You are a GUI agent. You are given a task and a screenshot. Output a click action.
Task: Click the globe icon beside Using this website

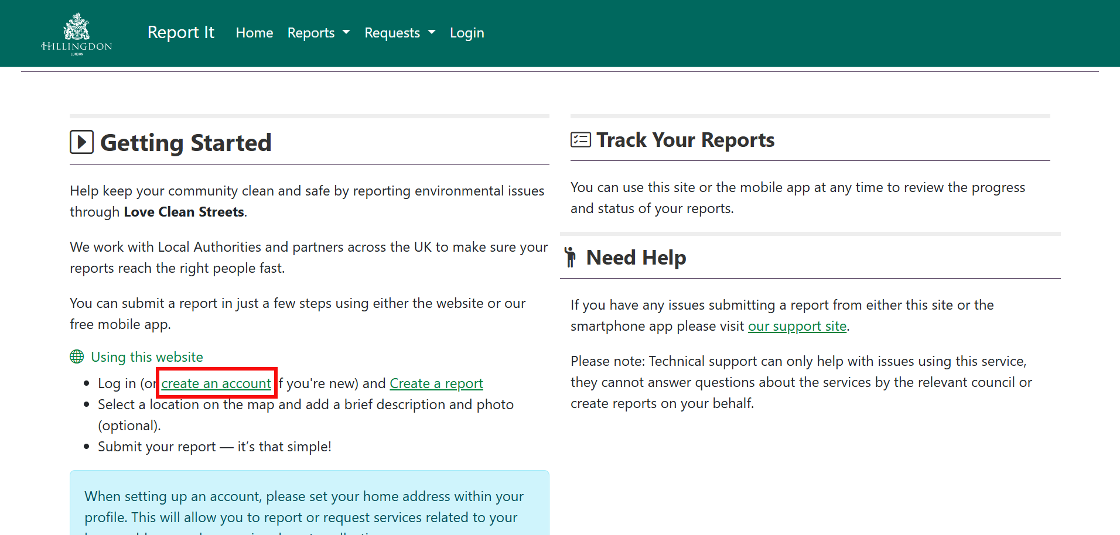pos(77,357)
